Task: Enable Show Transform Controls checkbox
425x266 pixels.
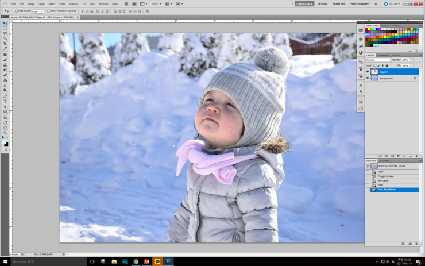Action: coord(49,11)
